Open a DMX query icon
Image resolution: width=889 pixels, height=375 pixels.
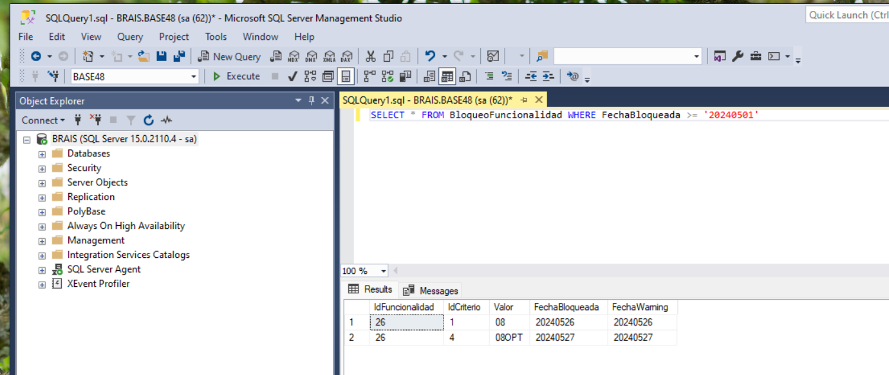point(312,57)
